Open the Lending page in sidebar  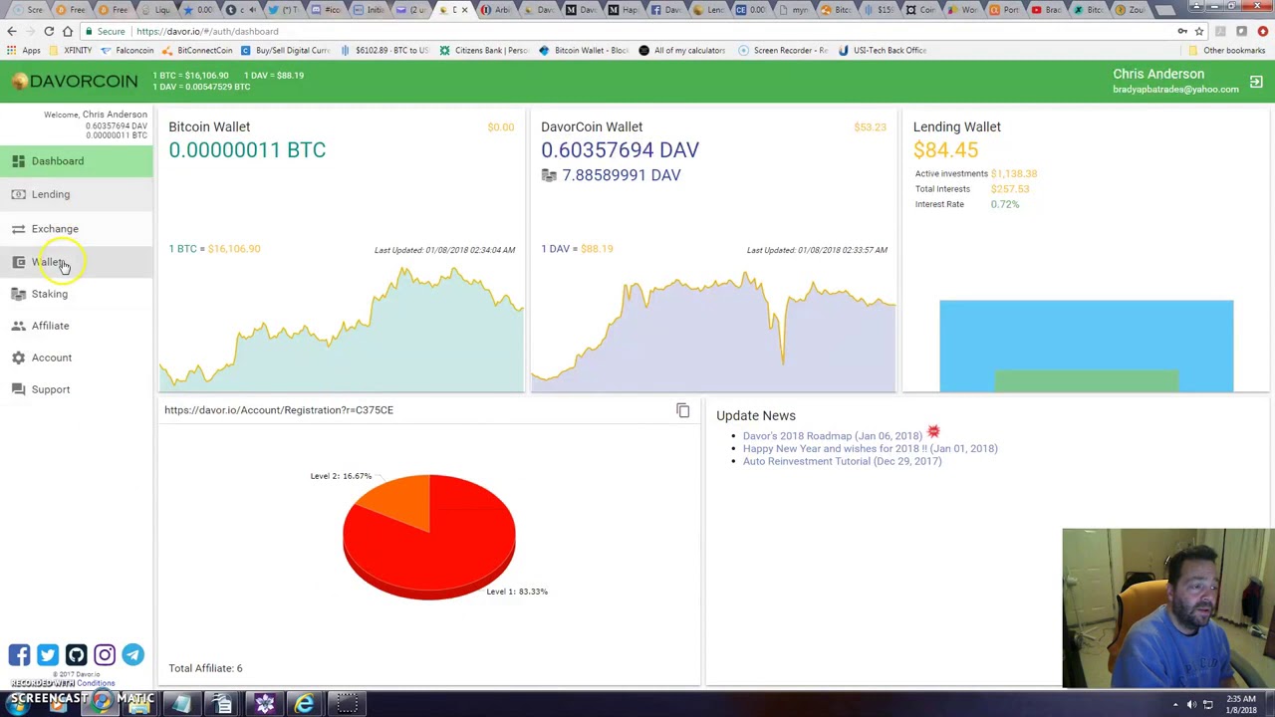point(76,194)
